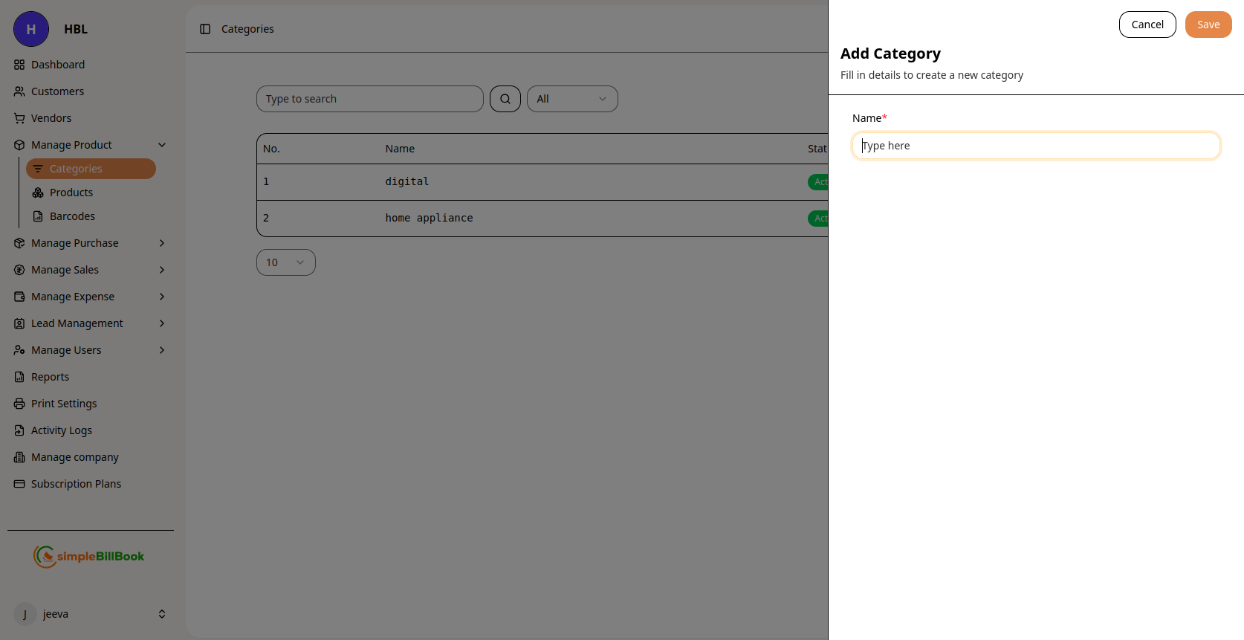Go to Products in the sidebar
Viewport: 1244px width, 640px height.
pyautogui.click(x=71, y=193)
